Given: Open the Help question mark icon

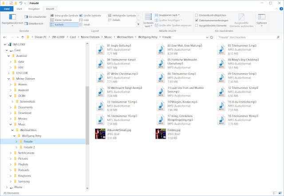Looking at the screenshot, I should 281,9.
